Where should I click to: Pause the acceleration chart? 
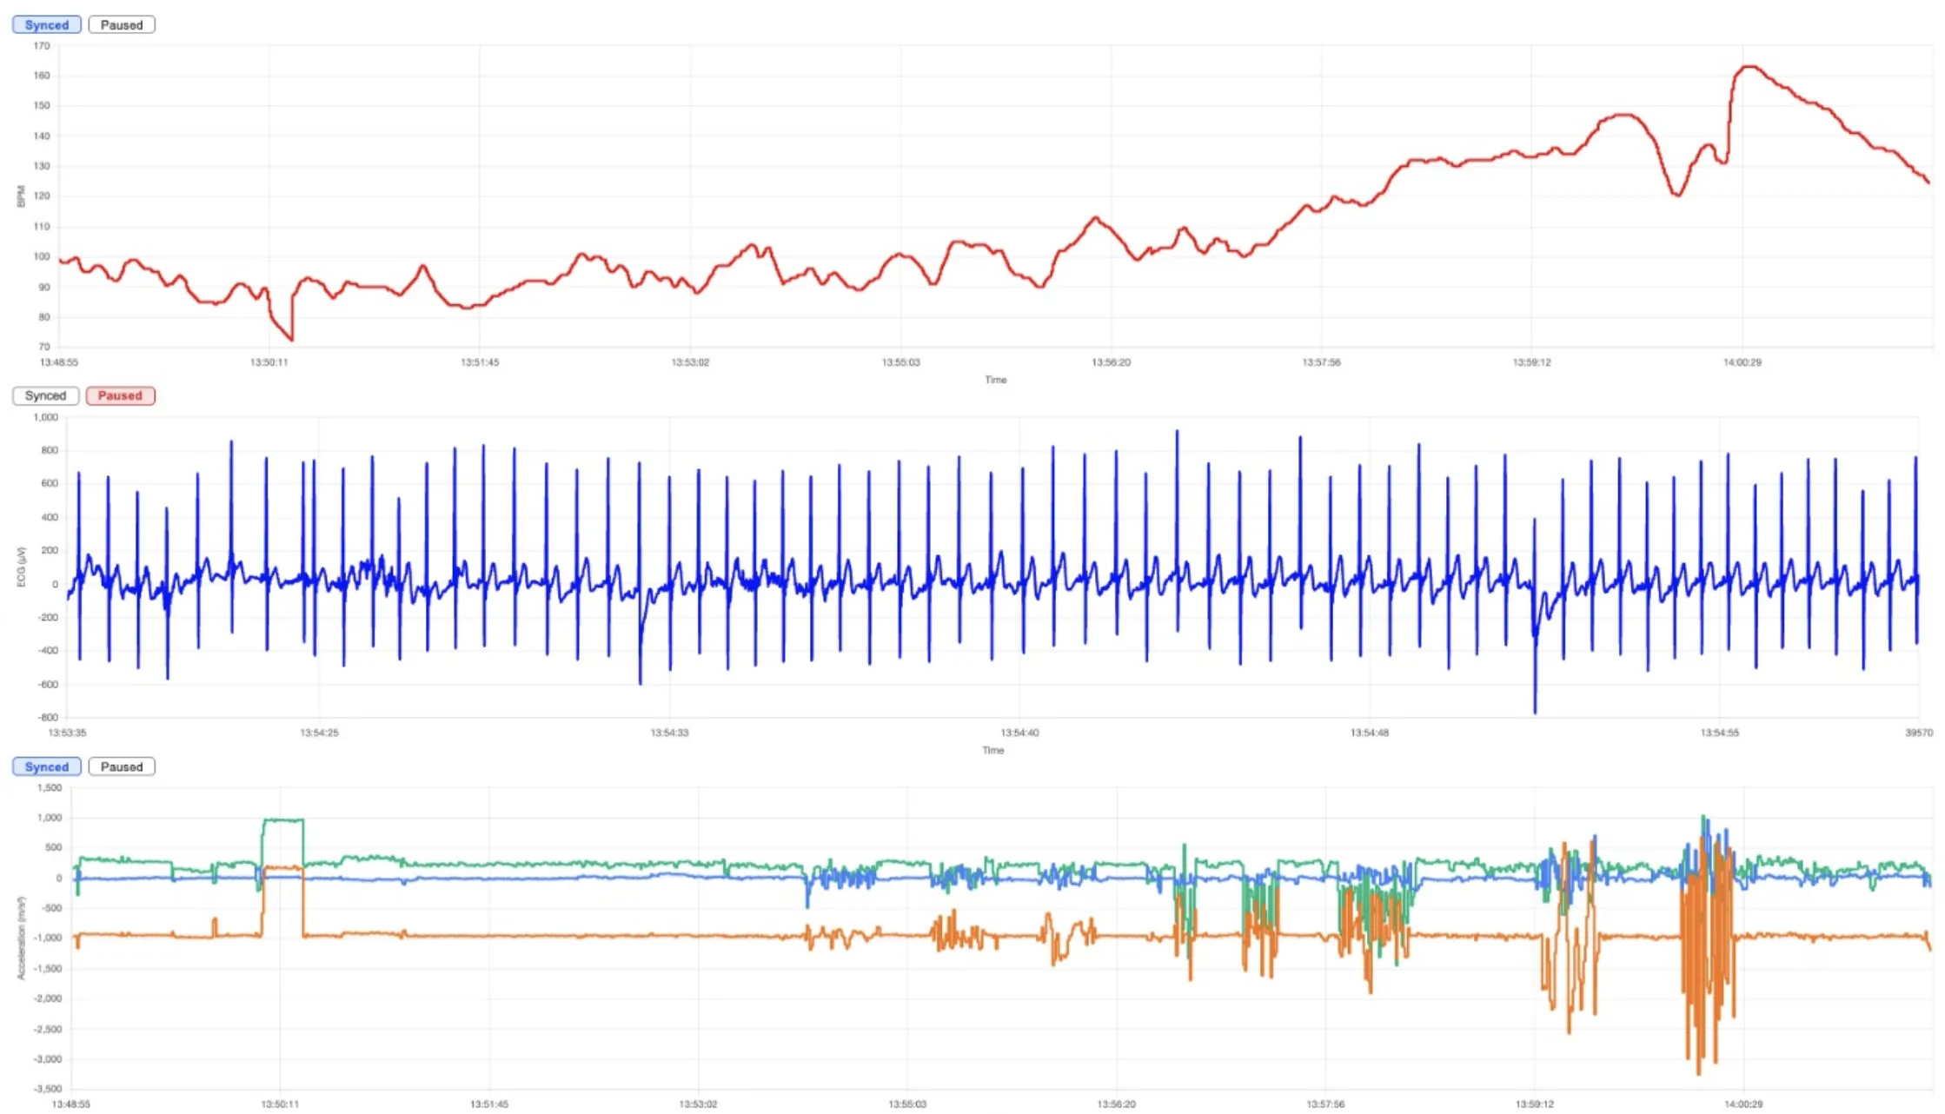[x=121, y=766]
